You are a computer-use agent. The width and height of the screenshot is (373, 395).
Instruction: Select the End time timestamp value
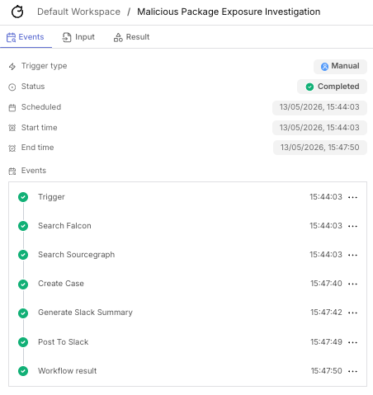(x=320, y=148)
